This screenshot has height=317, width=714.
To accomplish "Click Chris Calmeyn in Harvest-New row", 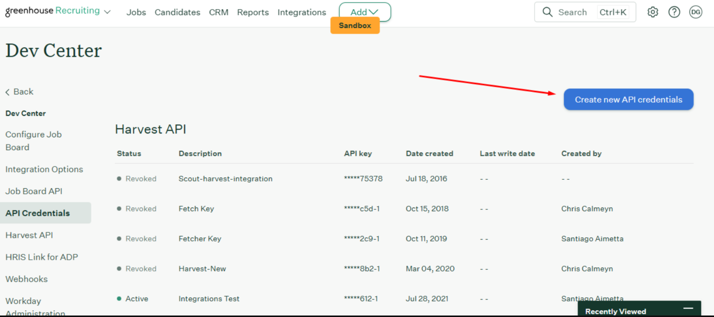I will coord(587,269).
